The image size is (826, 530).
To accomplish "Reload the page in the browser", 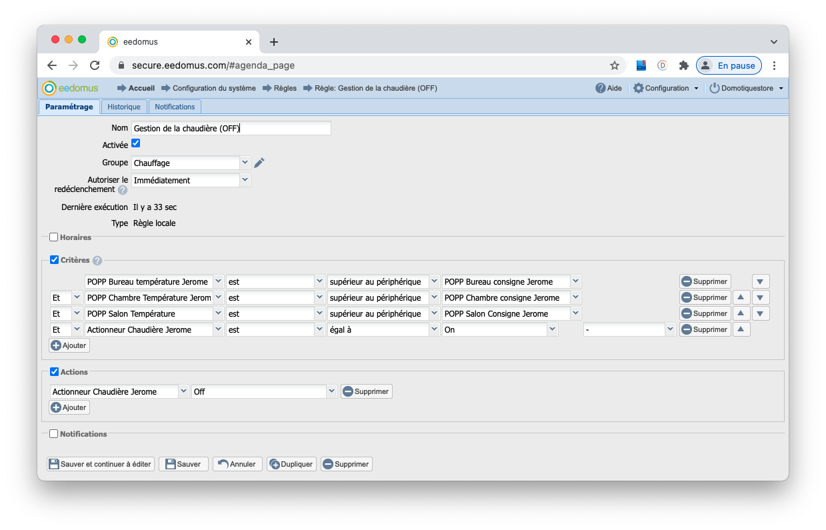I will [95, 65].
